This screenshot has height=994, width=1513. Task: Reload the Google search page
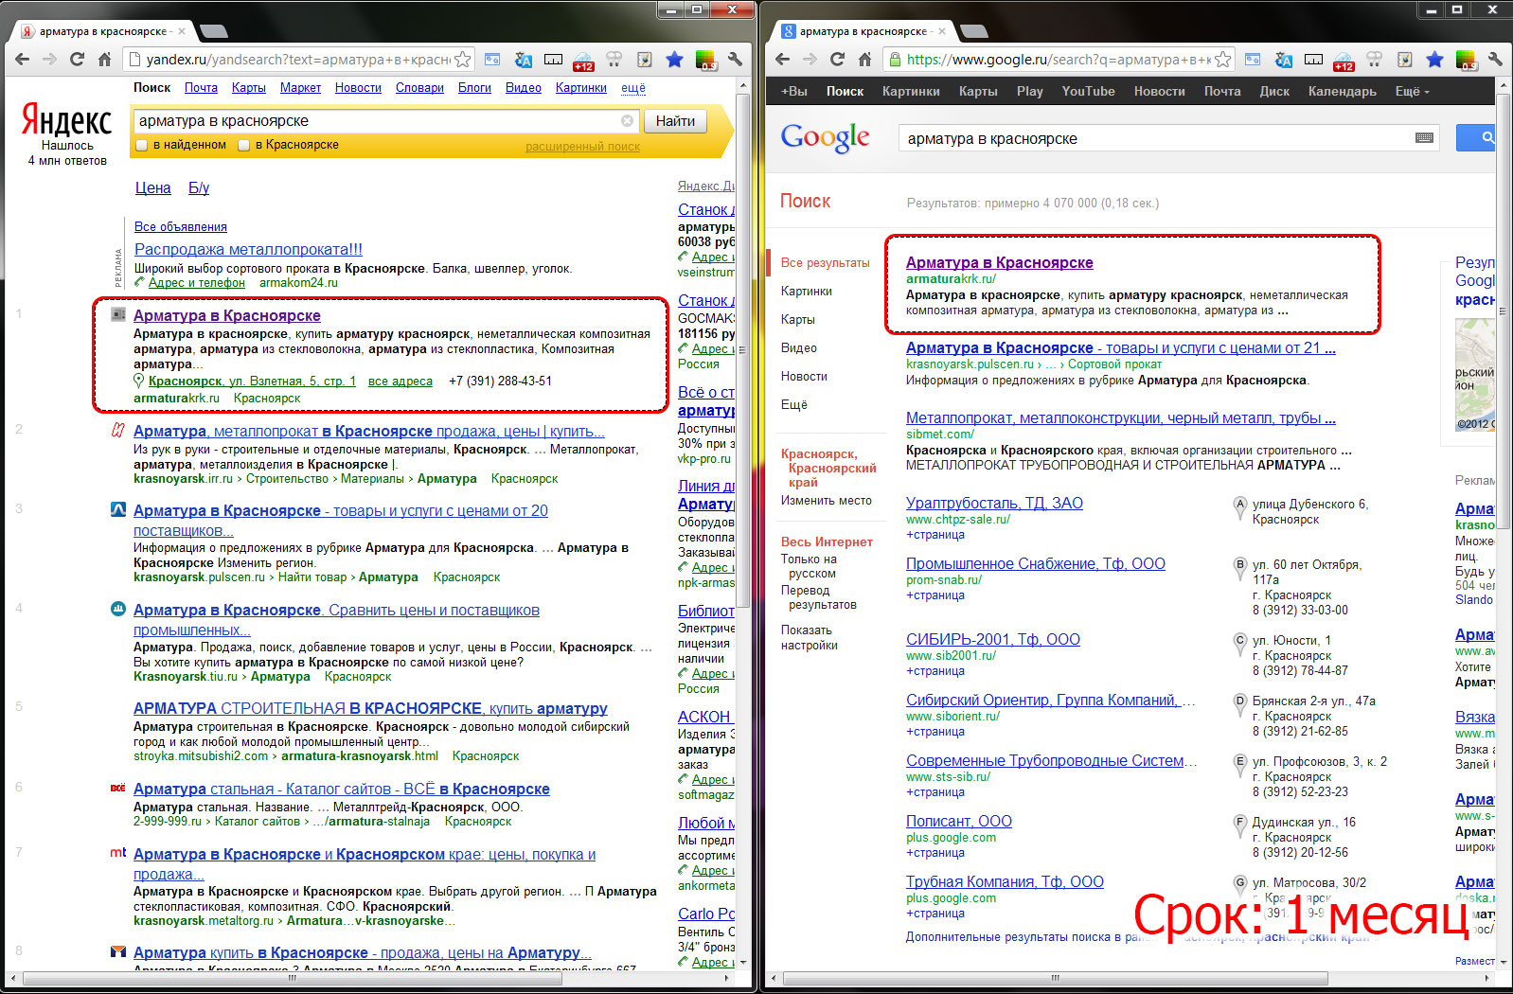click(x=837, y=60)
